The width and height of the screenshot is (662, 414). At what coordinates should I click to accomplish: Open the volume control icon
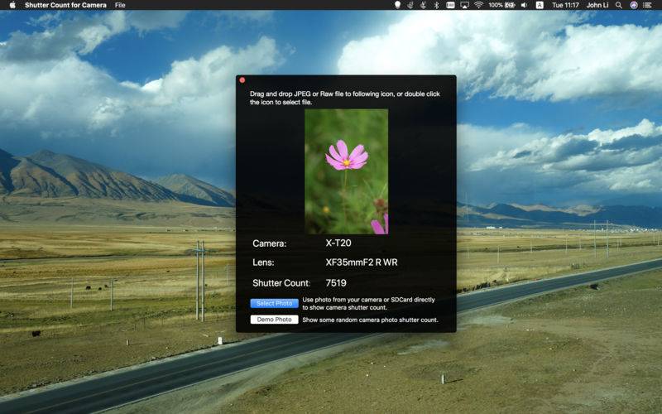point(525,5)
